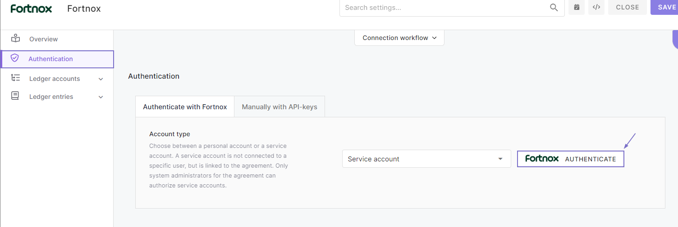Open Ledger accounts sidebar item
This screenshot has height=227, width=678.
[57, 79]
